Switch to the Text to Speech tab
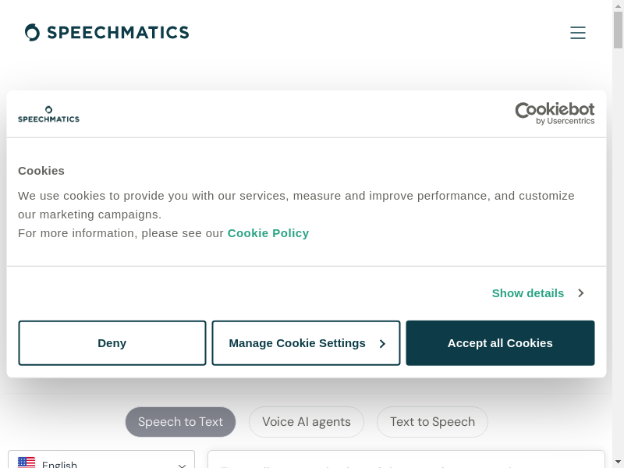Screen dimensions: 624x468 pyautogui.click(x=432, y=422)
